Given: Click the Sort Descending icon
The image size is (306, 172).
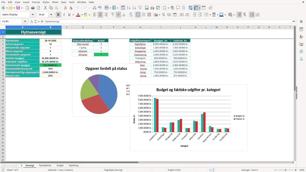Looking at the screenshot, I should [134, 8].
